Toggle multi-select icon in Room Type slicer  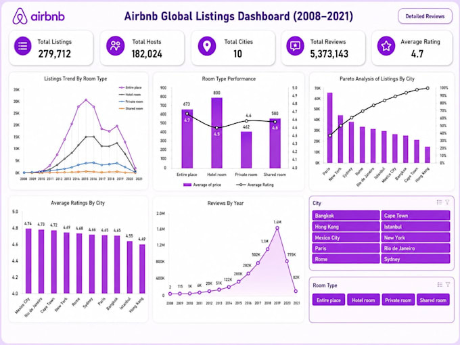pyautogui.click(x=440, y=285)
